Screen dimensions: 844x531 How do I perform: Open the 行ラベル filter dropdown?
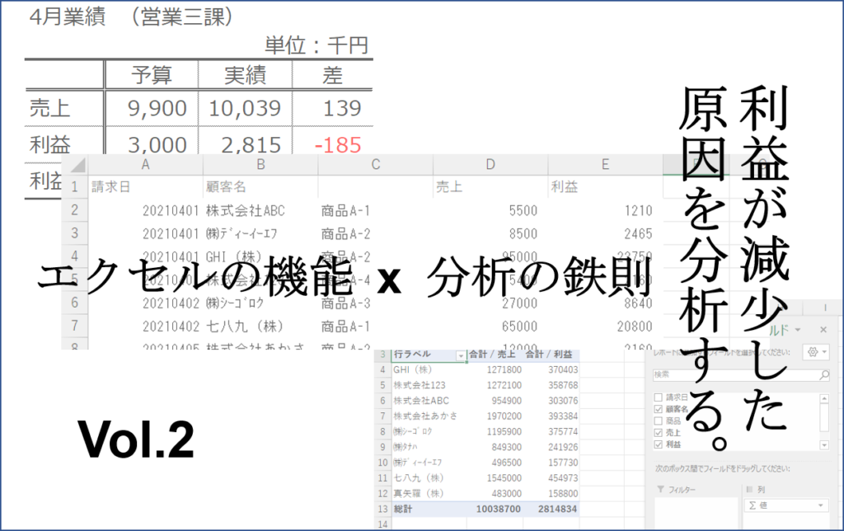pos(461,355)
